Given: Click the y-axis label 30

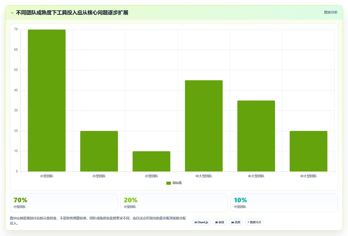Looking at the screenshot, I should tap(16, 110).
